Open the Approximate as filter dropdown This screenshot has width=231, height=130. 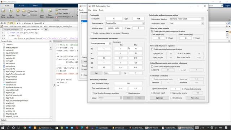143,23
